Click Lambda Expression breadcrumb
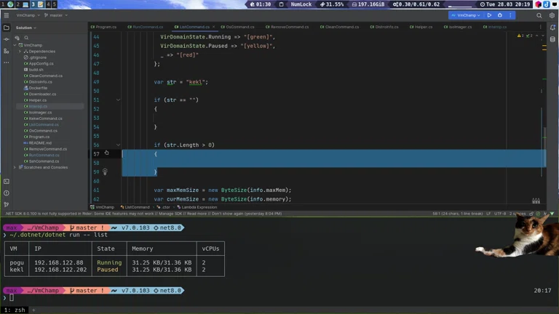 197,207
